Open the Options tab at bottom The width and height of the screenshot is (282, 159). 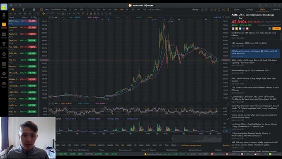click(x=219, y=150)
